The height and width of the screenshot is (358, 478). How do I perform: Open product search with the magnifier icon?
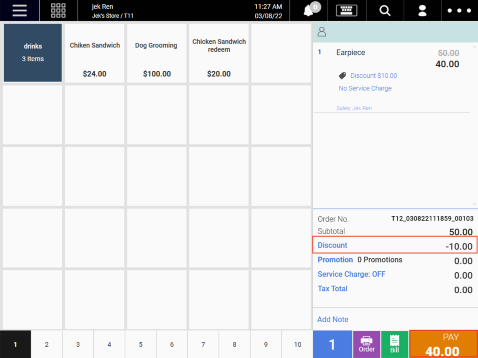[385, 10]
